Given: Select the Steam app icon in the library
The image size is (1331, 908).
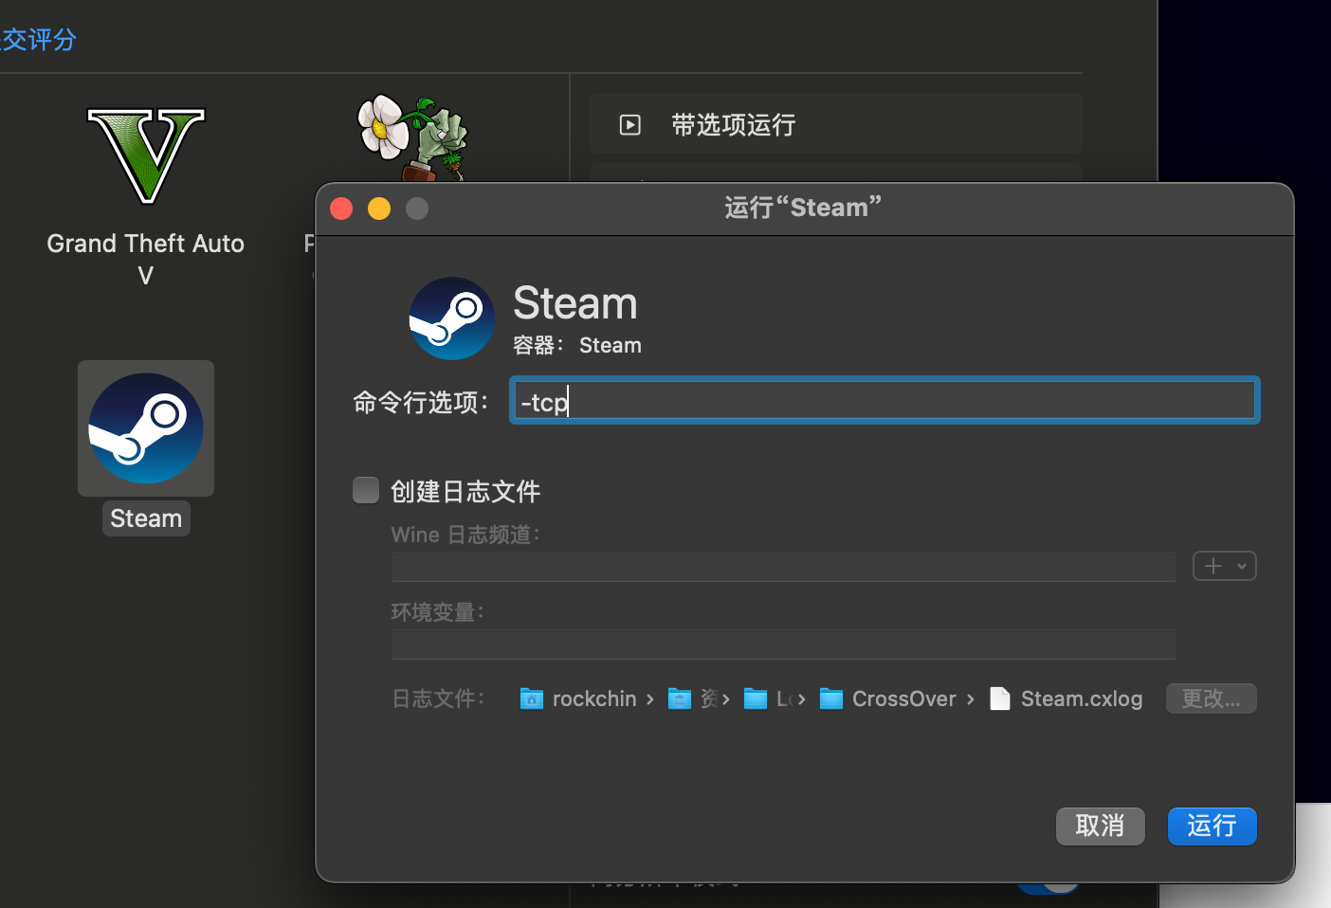Looking at the screenshot, I should (x=146, y=428).
